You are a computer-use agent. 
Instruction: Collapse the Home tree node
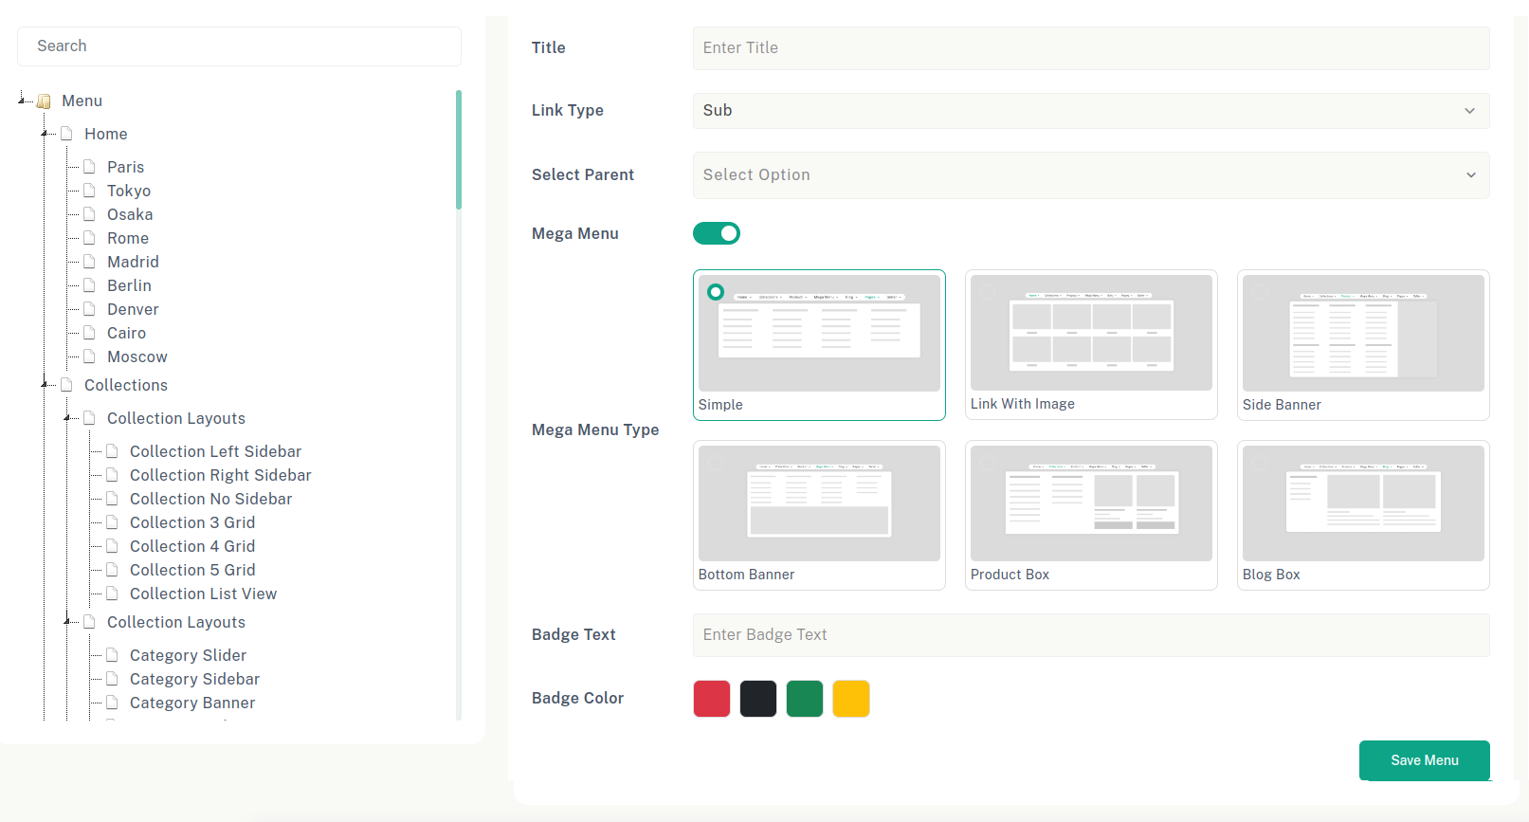45,134
